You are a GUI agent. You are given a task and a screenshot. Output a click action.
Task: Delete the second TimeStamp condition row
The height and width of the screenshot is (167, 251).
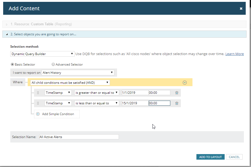176,103
